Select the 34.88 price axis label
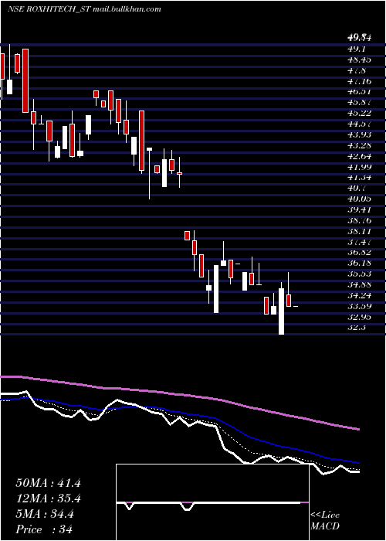386x541 pixels. tap(359, 284)
